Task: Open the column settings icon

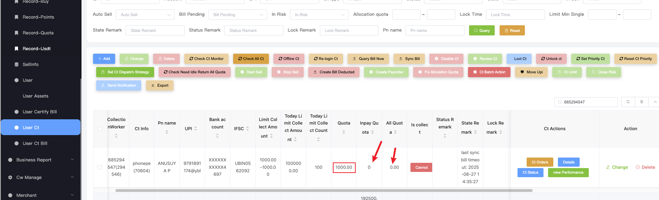Action: point(641,102)
